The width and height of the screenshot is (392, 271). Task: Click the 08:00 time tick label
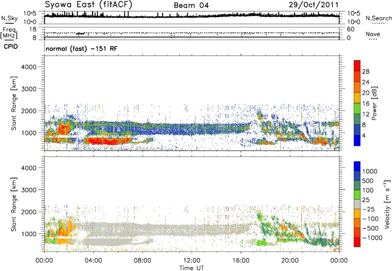click(142, 261)
